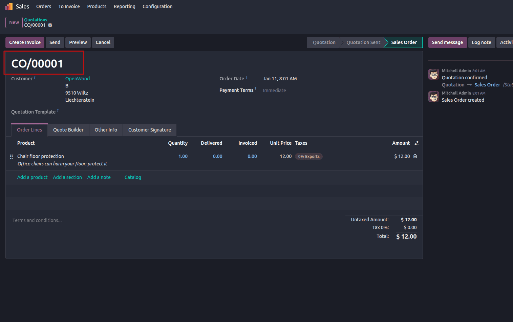Cancel the sales order
This screenshot has width=513, height=322.
(103, 42)
